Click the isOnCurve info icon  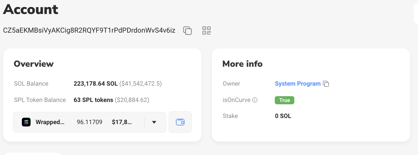(x=255, y=100)
